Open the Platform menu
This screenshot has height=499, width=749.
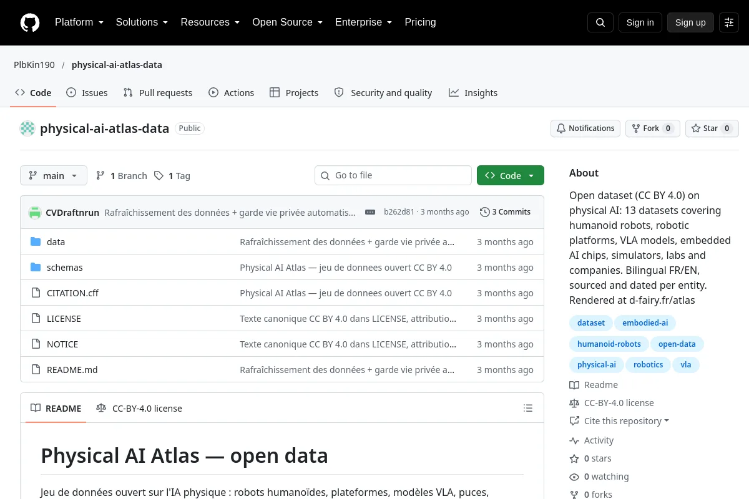[79, 22]
